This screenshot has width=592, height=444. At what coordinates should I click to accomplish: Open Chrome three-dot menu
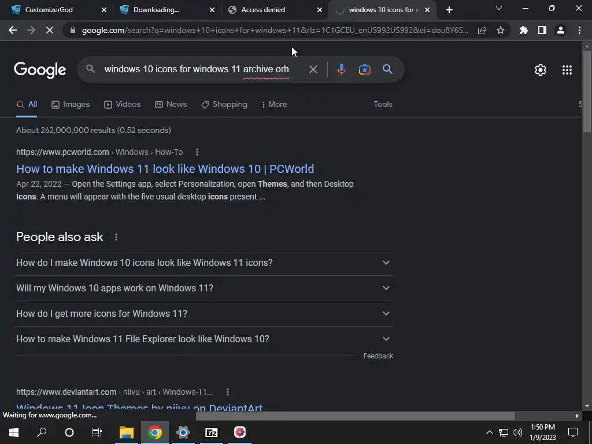point(579,30)
